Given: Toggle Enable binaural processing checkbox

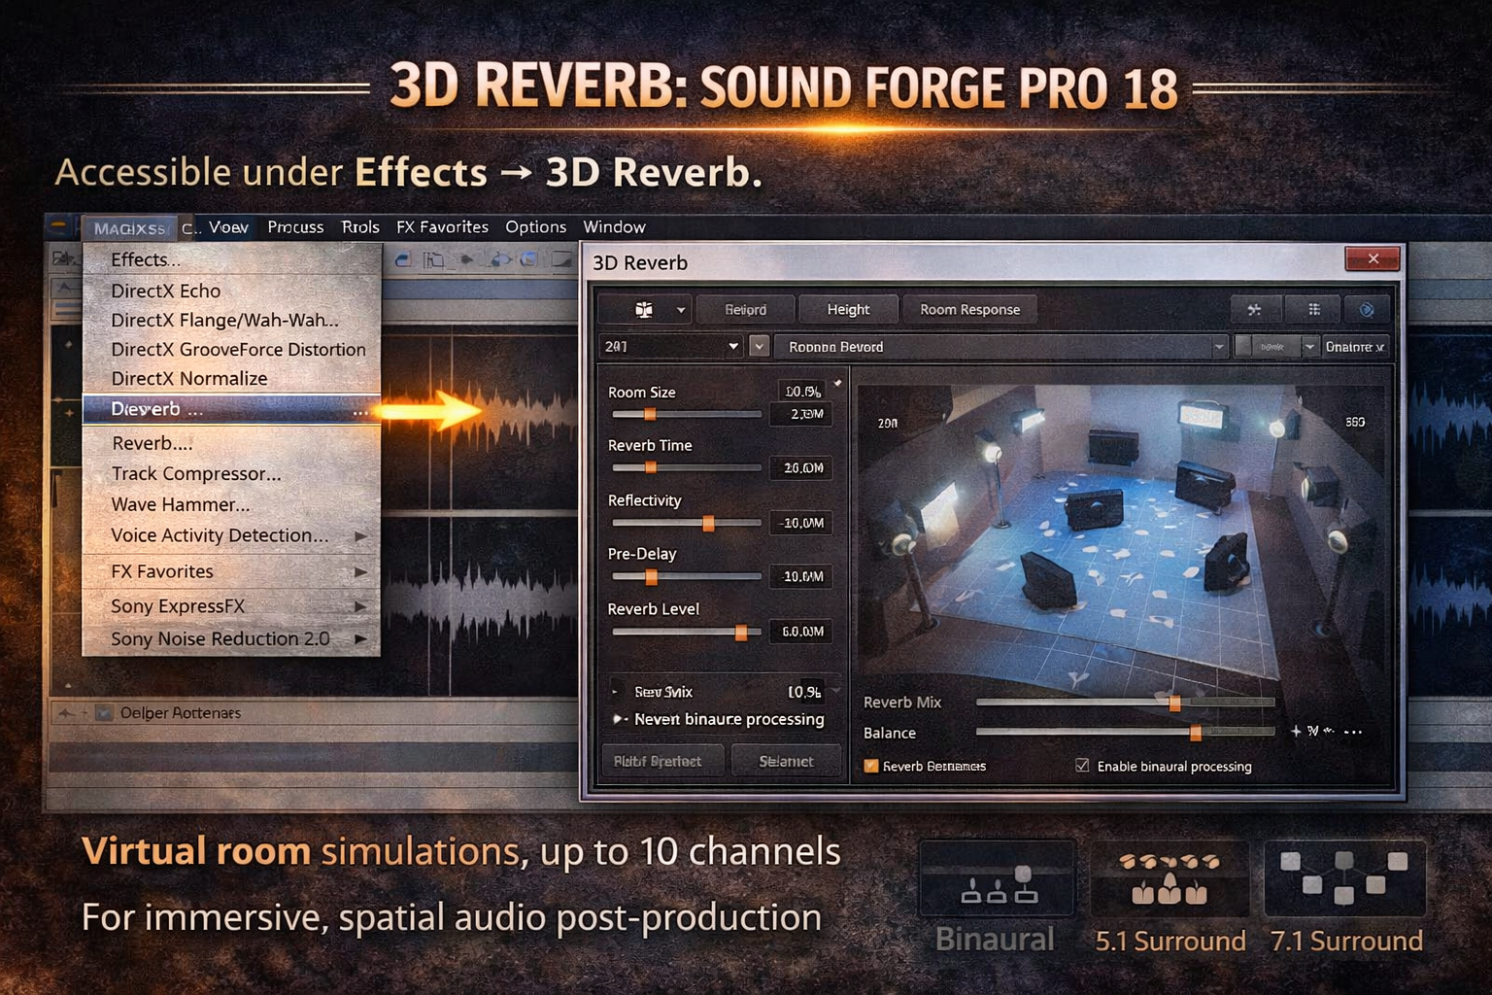Looking at the screenshot, I should tap(1082, 766).
